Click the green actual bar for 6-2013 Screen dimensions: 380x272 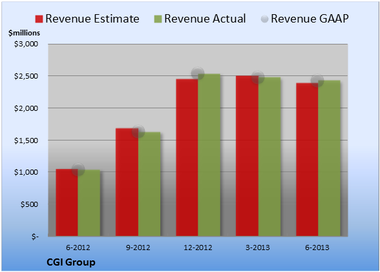click(329, 158)
